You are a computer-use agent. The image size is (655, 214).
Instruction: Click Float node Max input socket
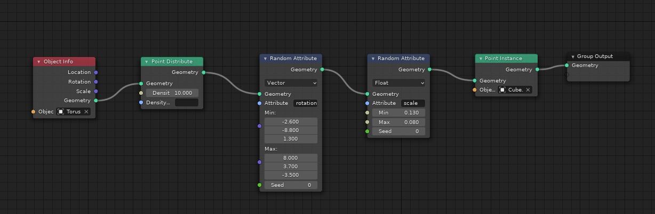[368, 122]
